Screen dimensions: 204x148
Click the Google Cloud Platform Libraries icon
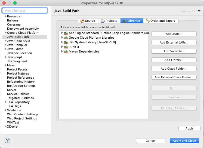[66, 38]
